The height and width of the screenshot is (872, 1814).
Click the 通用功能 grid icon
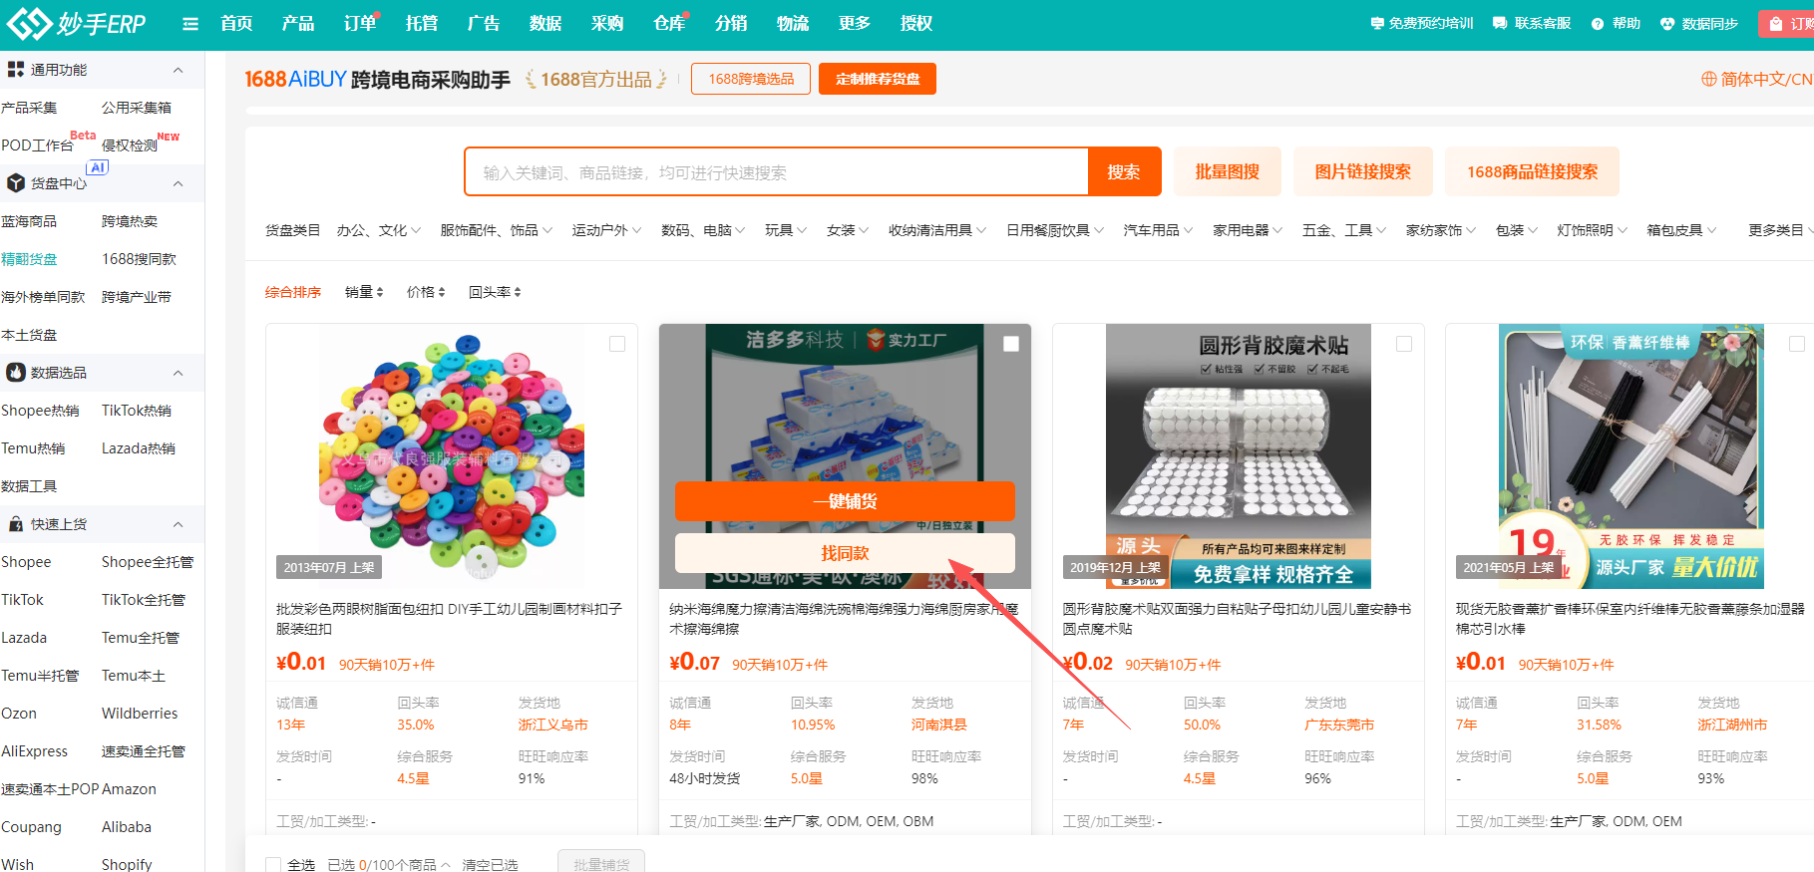click(16, 70)
